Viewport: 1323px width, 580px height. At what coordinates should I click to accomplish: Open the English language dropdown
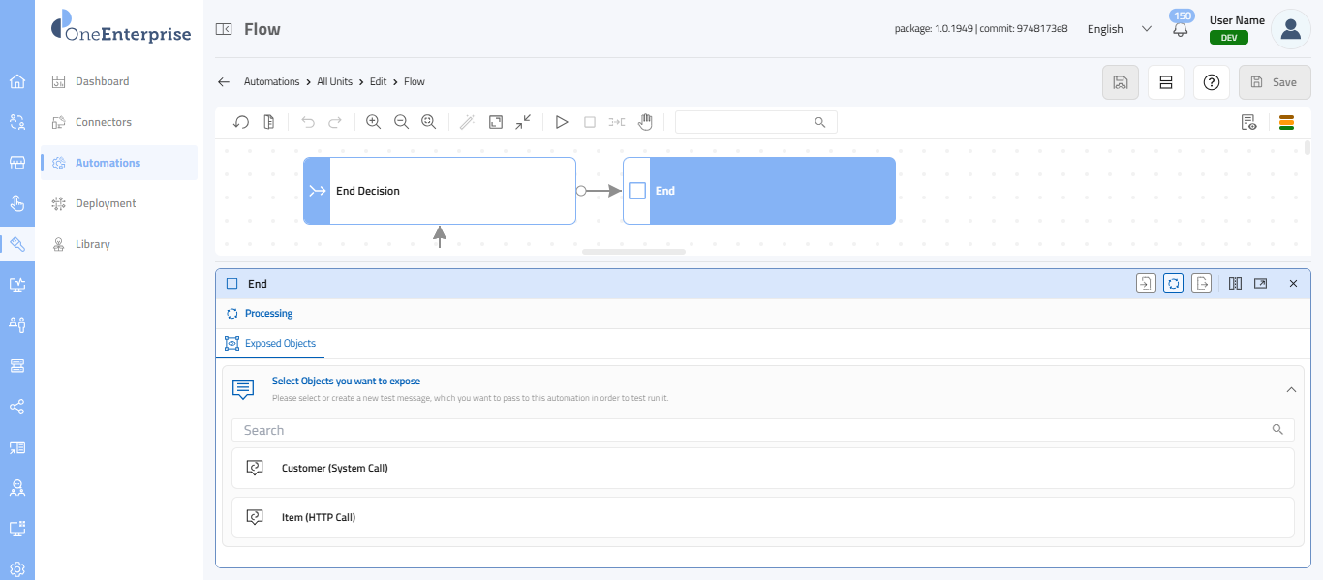click(1119, 29)
